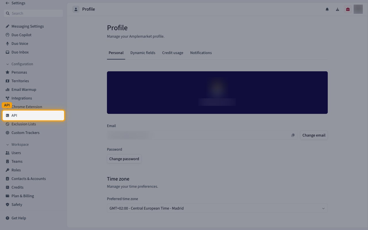Switch to Dynamic fields tab
Image resolution: width=368 pixels, height=230 pixels.
pos(143,53)
